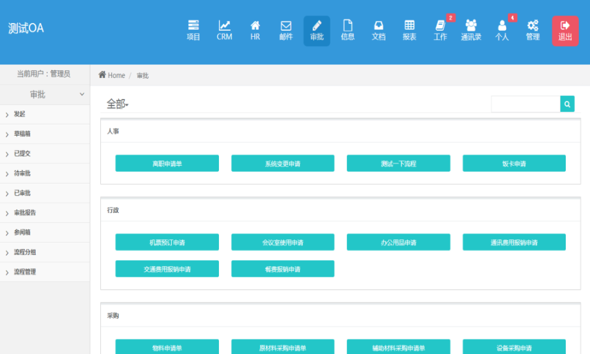This screenshot has height=354, width=590.
Task: Click the magnifier search button
Action: 567,104
